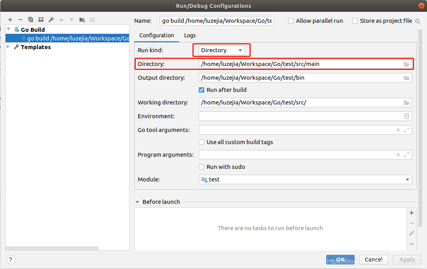Open help with the question mark button

coord(11,260)
